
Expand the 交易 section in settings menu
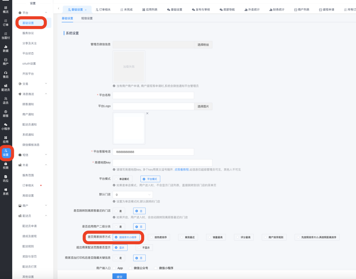coord(33,84)
